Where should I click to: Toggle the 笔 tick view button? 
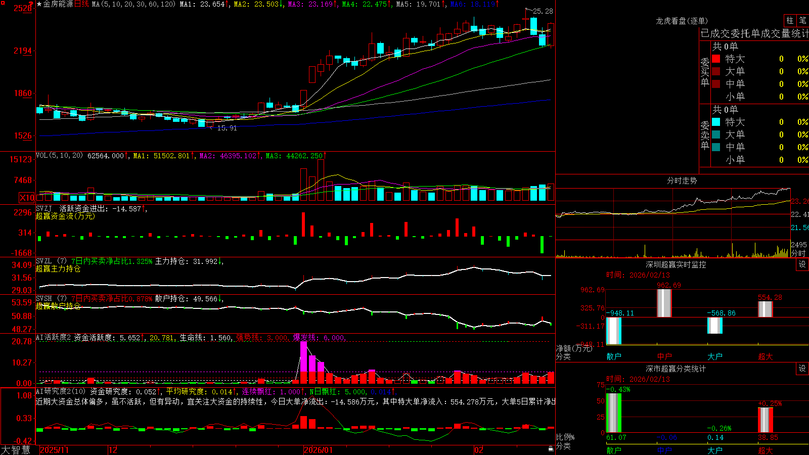802,21
